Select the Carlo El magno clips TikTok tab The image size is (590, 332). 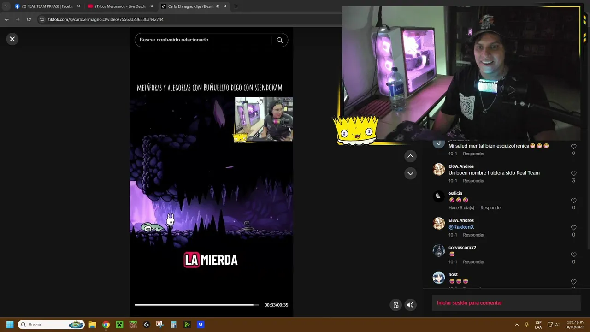[189, 6]
